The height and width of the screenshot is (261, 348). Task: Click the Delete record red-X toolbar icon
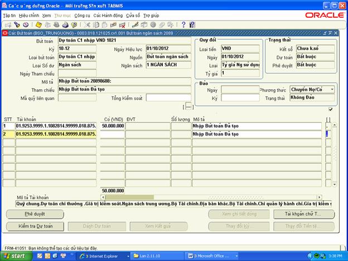(x=122, y=25)
